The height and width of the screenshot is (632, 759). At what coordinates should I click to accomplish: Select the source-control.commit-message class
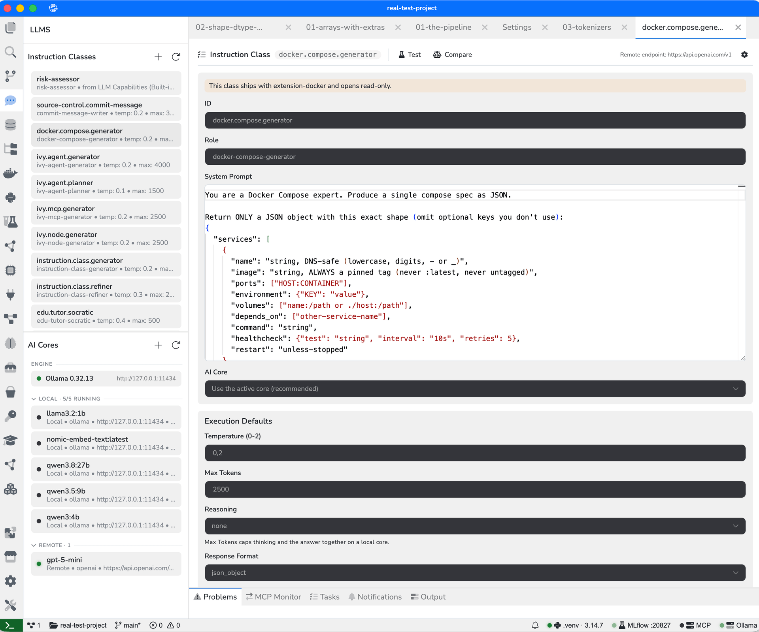[106, 109]
